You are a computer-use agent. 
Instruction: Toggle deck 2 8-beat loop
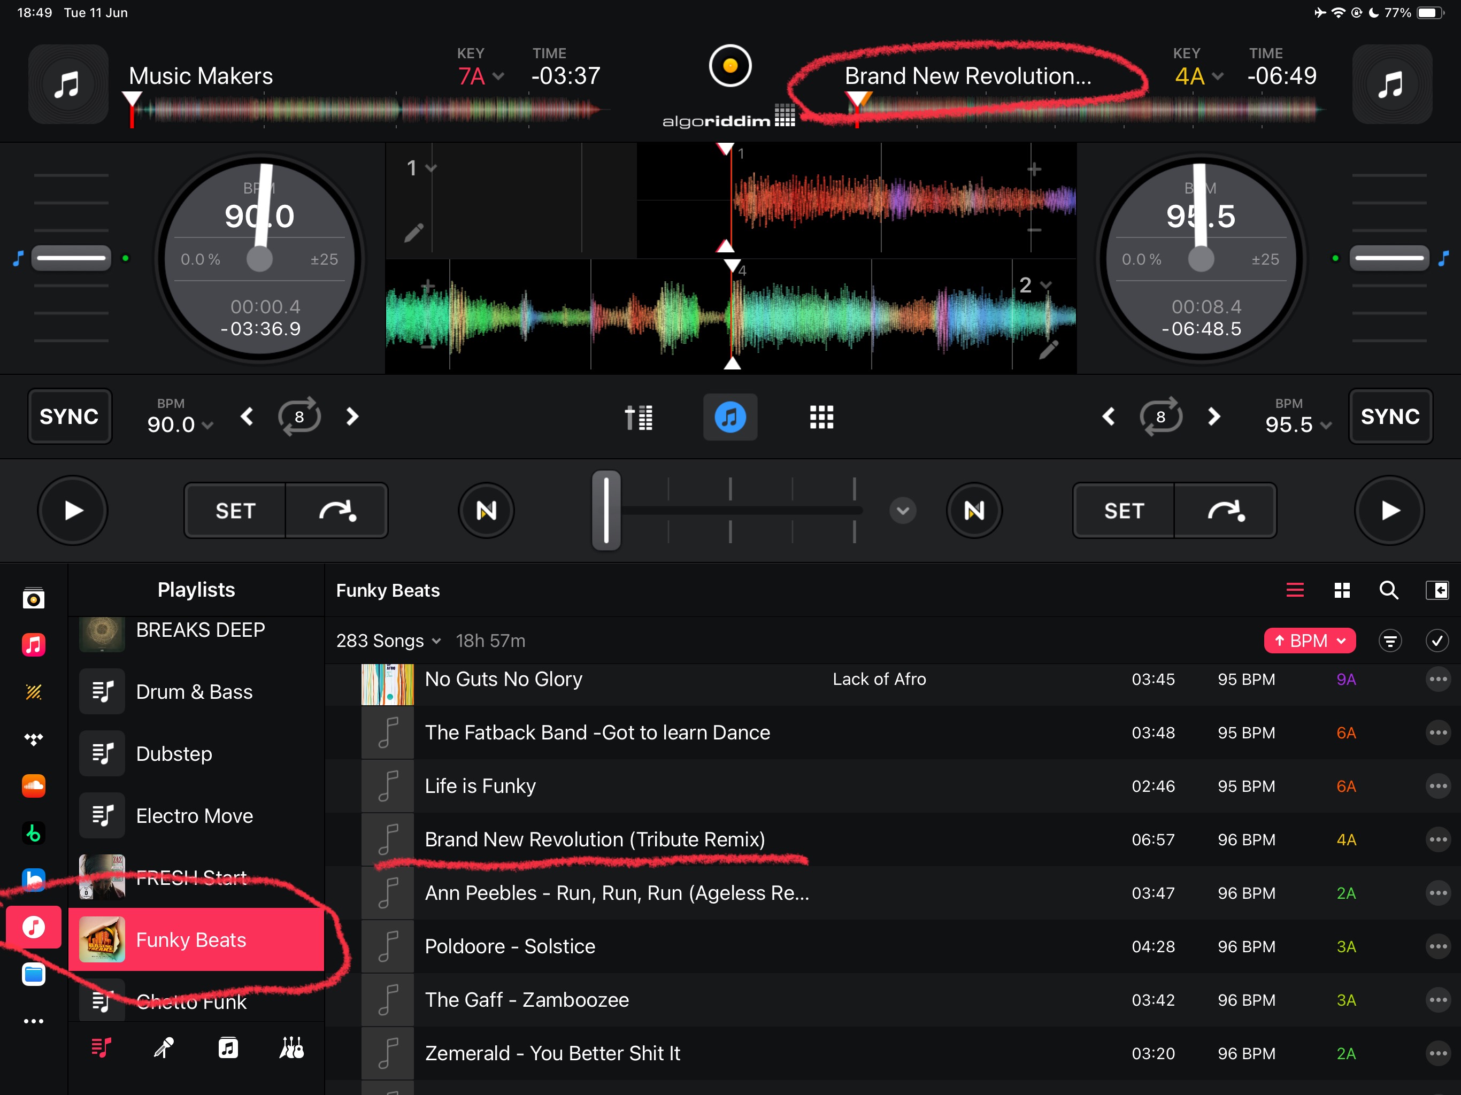[1160, 417]
